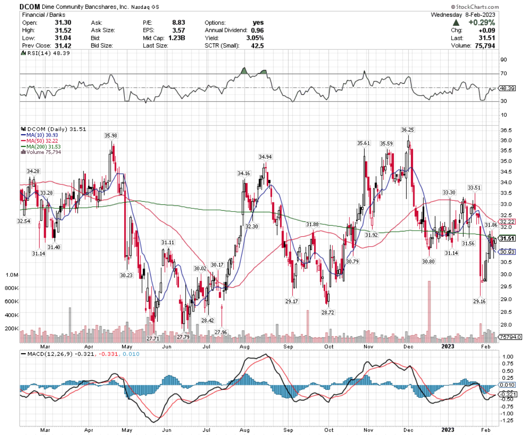Click the RSI(14) legend marker icon
This screenshot has height=435, width=525.
click(24, 53)
